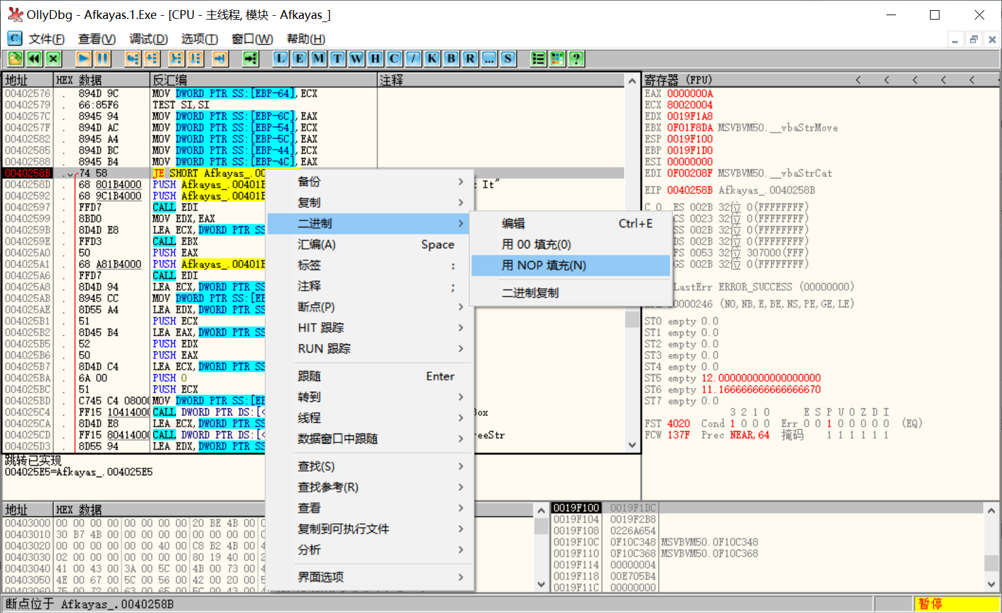Click the Go to address green icon
The width and height of the screenshot is (1002, 613).
pyautogui.click(x=251, y=59)
